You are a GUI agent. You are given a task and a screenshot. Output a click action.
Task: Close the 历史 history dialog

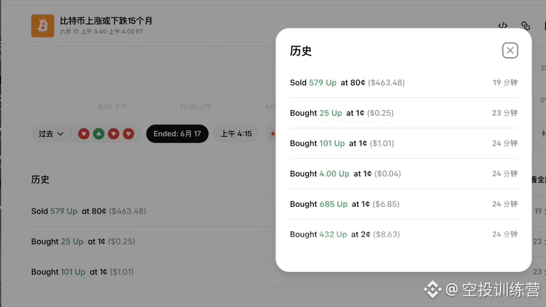(510, 51)
